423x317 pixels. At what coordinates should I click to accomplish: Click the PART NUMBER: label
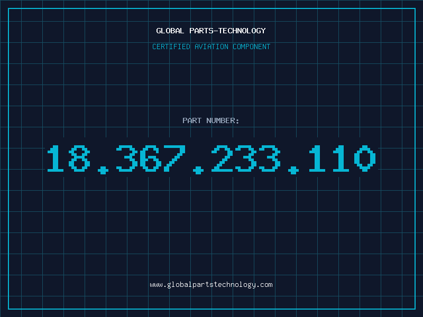tap(211, 120)
